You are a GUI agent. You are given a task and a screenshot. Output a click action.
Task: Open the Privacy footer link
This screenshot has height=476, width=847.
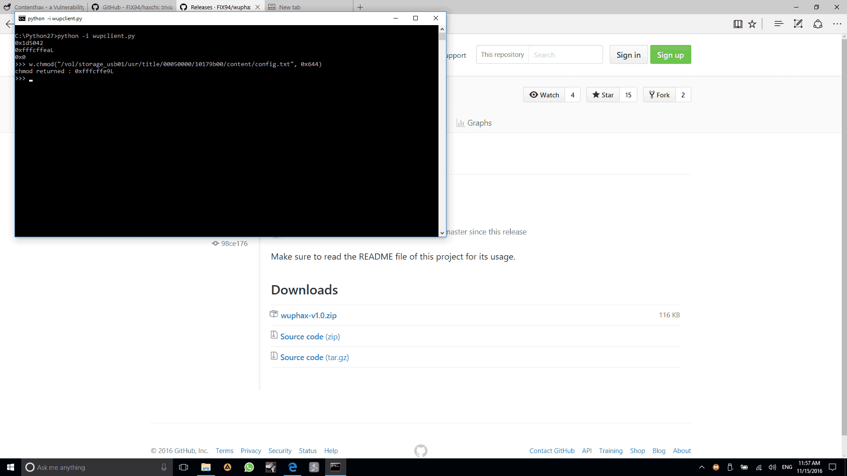click(x=251, y=451)
